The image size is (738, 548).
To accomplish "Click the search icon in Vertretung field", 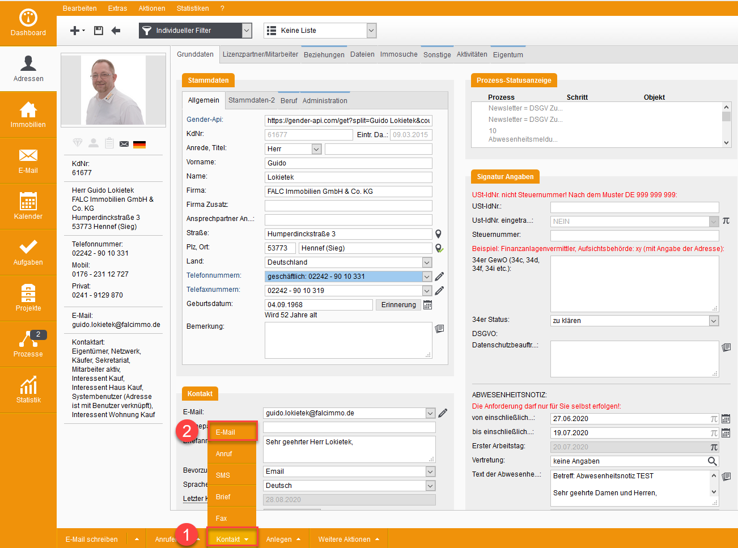I will click(712, 461).
